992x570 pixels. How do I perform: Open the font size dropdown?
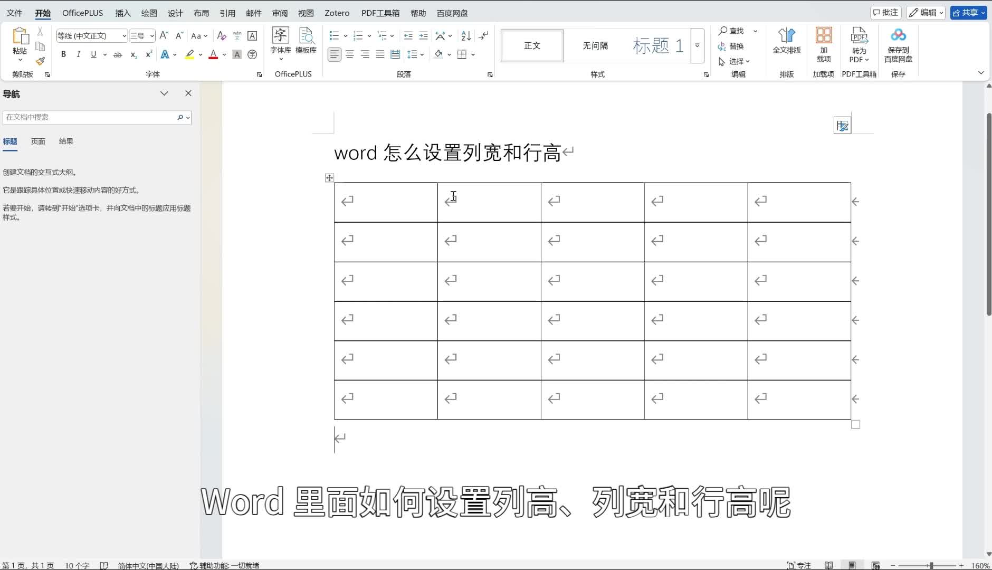click(152, 35)
